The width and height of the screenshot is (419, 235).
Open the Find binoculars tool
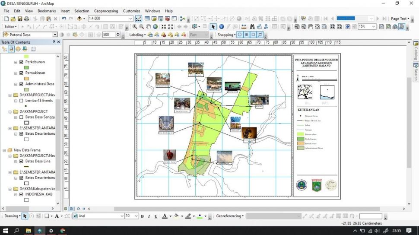(x=252, y=27)
